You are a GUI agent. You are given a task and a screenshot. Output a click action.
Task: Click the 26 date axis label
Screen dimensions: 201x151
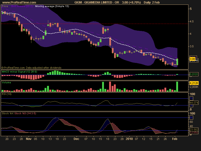point(165,139)
